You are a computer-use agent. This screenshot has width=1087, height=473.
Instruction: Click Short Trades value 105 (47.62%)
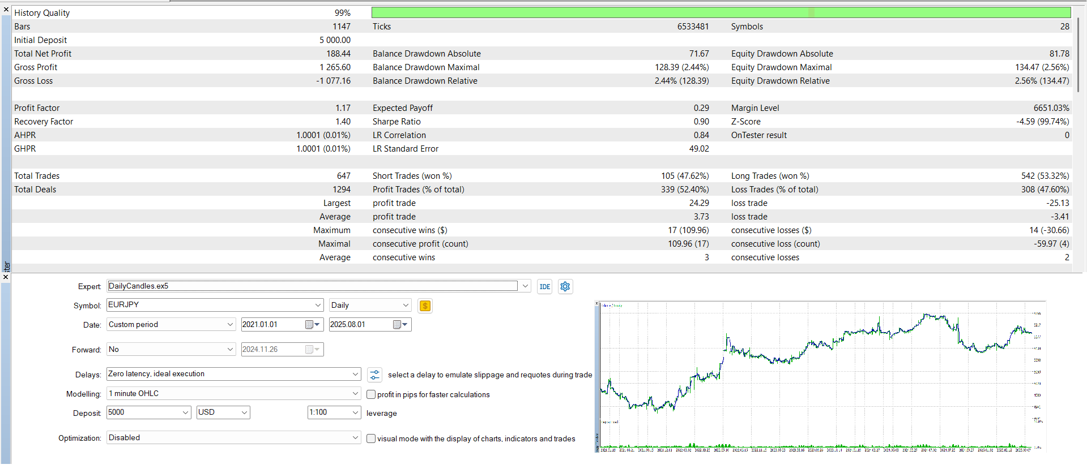click(x=685, y=176)
